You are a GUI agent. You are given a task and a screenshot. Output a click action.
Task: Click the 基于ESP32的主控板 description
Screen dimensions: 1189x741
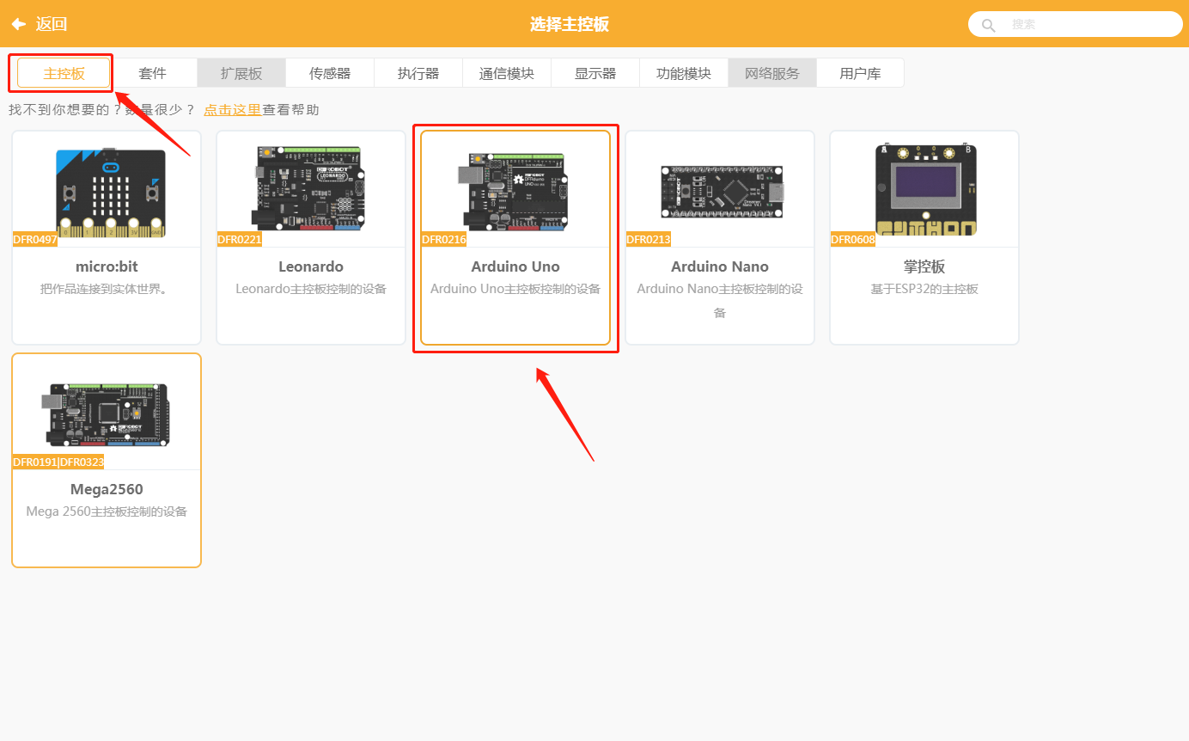pyautogui.click(x=924, y=289)
